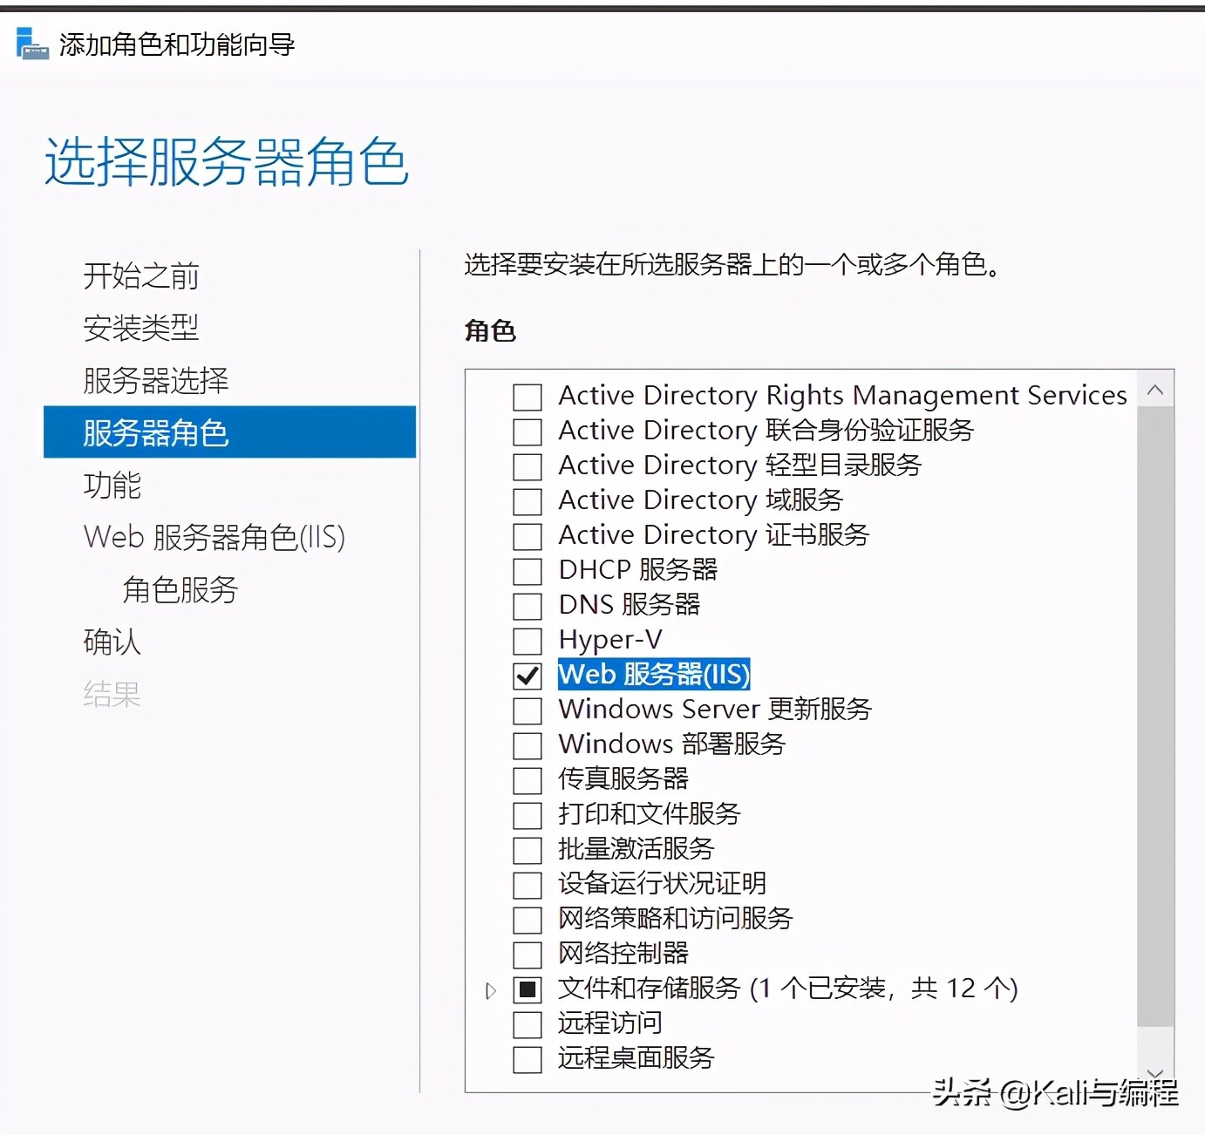This screenshot has height=1135, width=1205.
Task: Select the 网络控制器 role label
Action: click(x=623, y=954)
